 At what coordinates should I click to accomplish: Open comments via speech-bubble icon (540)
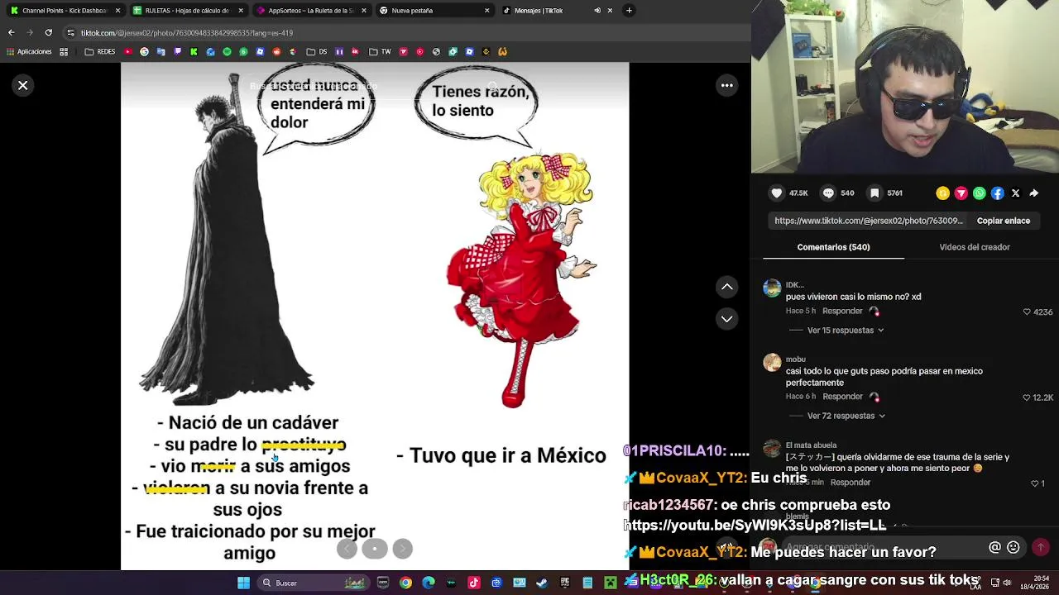(828, 193)
